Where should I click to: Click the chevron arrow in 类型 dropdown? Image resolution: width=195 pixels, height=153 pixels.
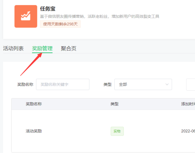pos(167,84)
